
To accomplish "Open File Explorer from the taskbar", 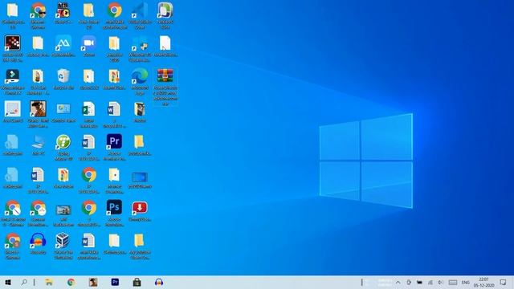I will tap(49, 282).
